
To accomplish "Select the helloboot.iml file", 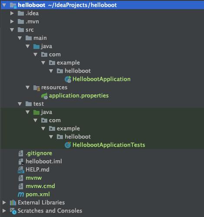I will point(44,162).
